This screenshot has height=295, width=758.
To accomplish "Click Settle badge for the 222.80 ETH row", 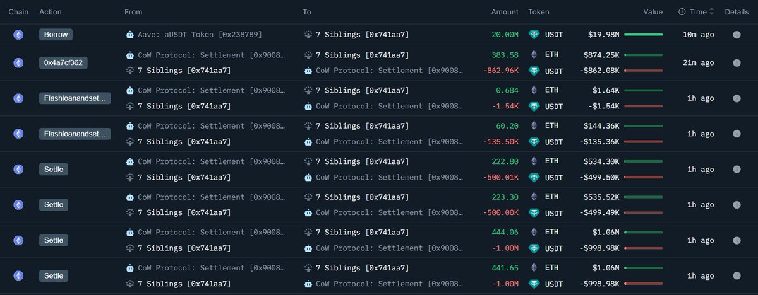I will coord(53,169).
